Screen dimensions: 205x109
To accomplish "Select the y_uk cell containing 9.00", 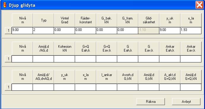I will point(170,31).
